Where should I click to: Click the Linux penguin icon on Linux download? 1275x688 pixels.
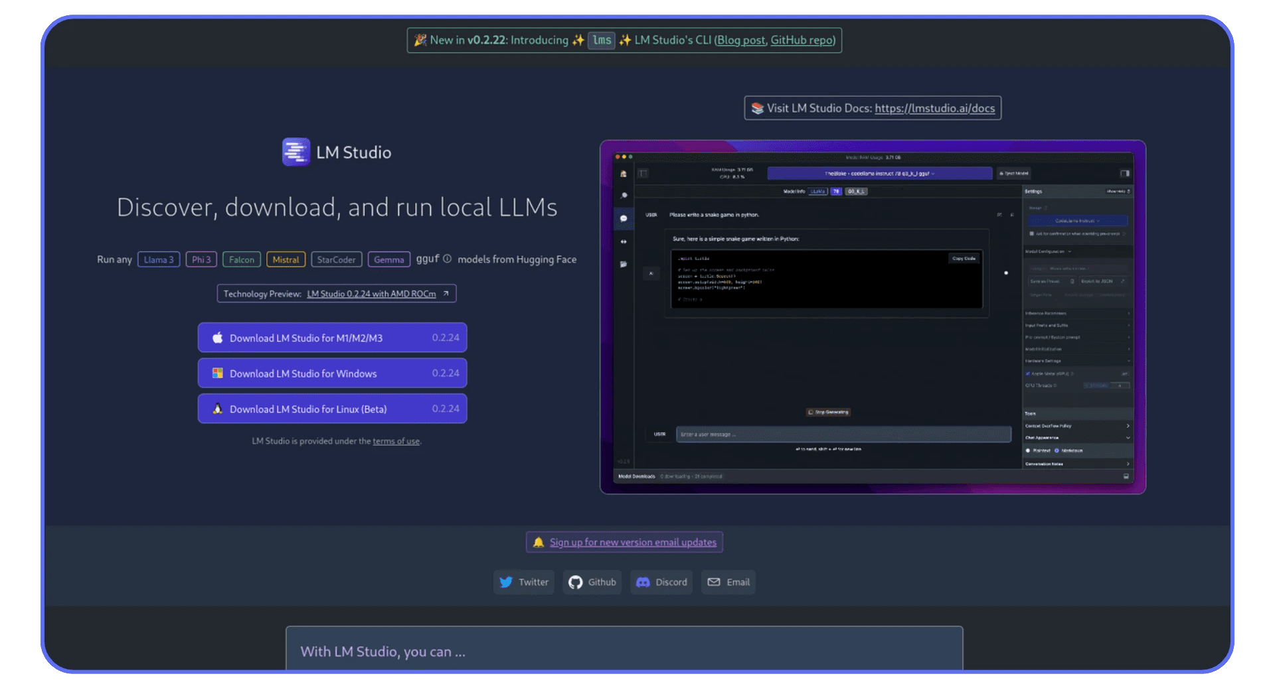(217, 409)
